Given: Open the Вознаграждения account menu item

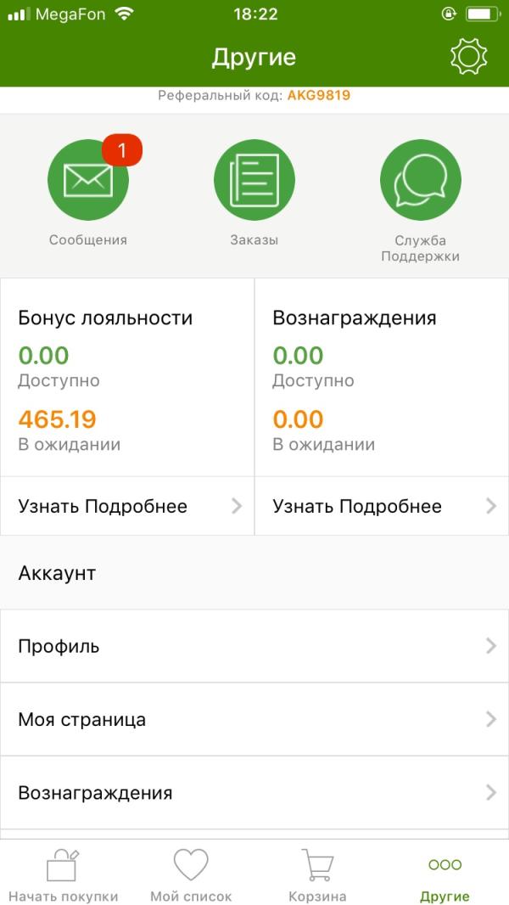Looking at the screenshot, I should [x=255, y=792].
